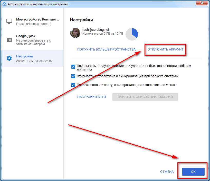Toggle sync status icons and context menu checkbox
Screen dimensions: 210x181
(x=73, y=85)
